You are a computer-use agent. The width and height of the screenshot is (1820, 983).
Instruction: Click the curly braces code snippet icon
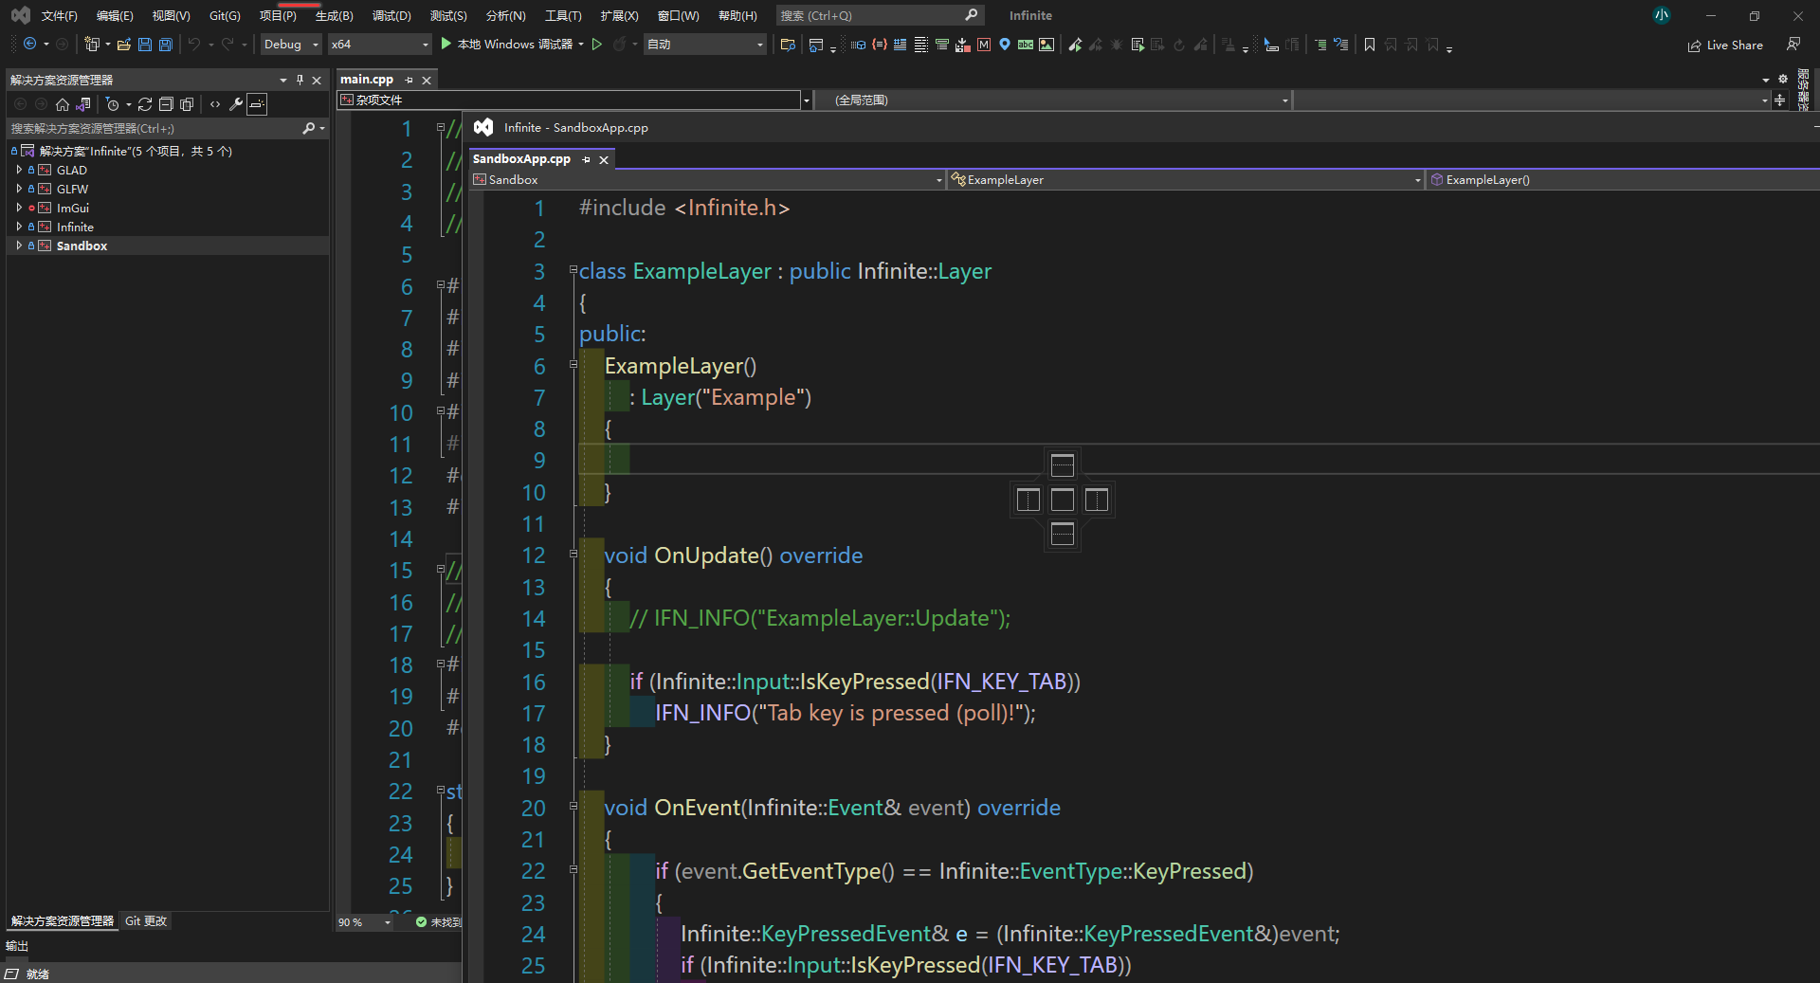880,45
